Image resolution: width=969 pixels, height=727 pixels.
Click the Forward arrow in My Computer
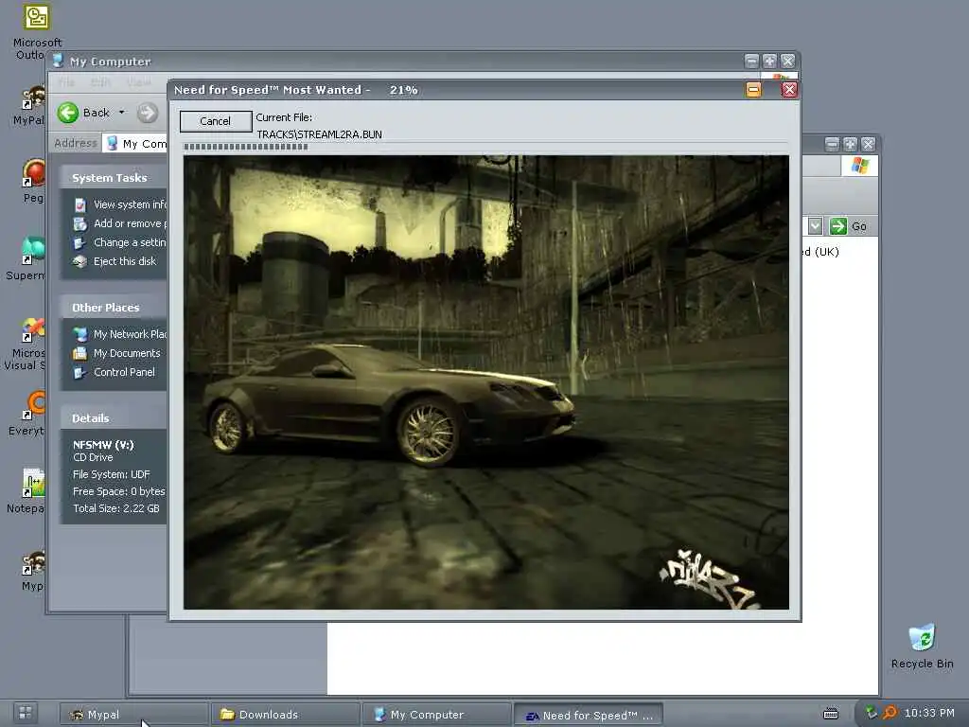pyautogui.click(x=147, y=113)
